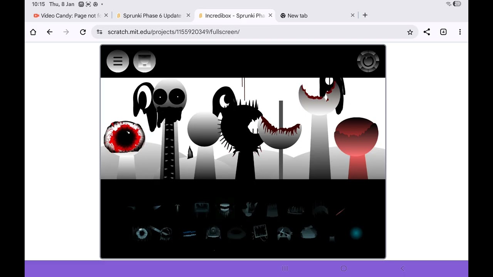
Task: Pick the tilted toothed square sound icon
Action: pos(260,233)
